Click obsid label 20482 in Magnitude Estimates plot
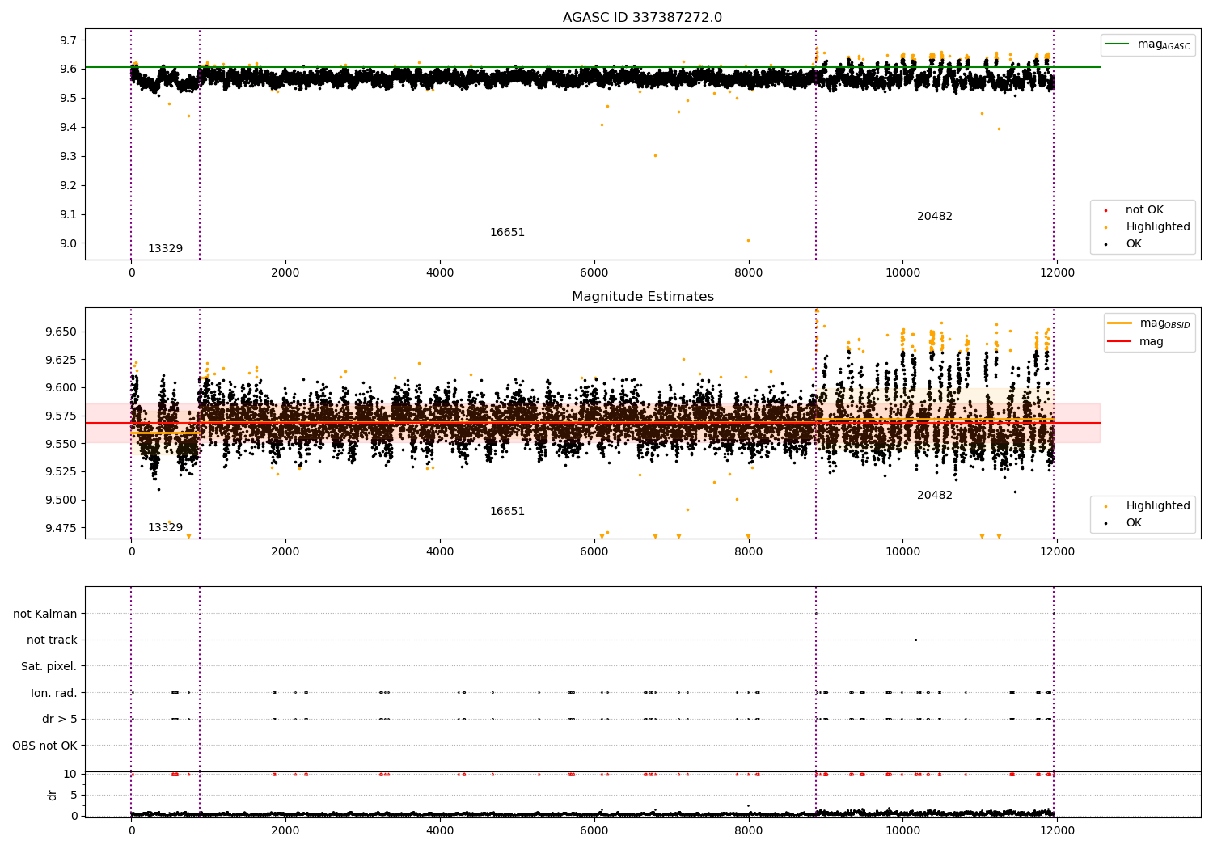The image size is (1213, 849). 935,496
